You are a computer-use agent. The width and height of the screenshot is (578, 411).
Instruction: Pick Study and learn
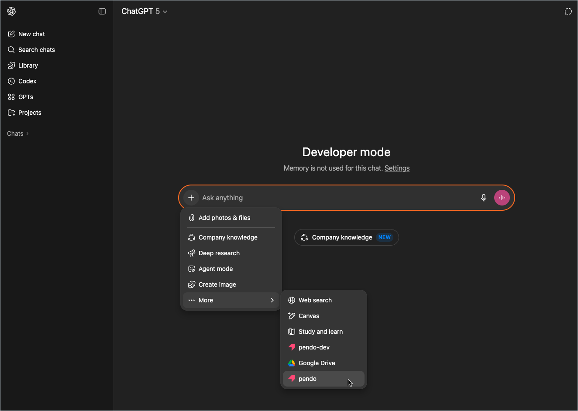(323, 332)
